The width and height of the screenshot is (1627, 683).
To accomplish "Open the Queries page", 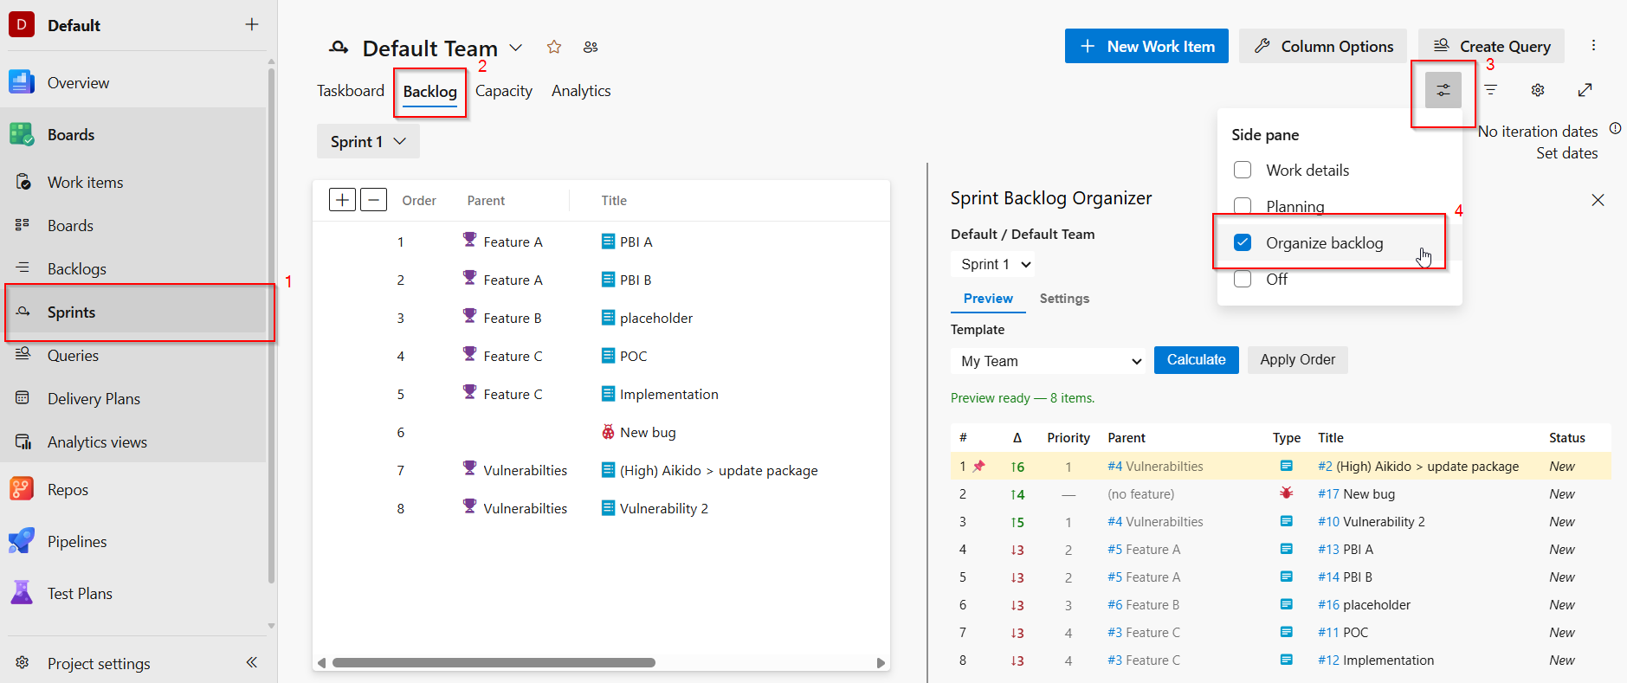I will [x=73, y=355].
